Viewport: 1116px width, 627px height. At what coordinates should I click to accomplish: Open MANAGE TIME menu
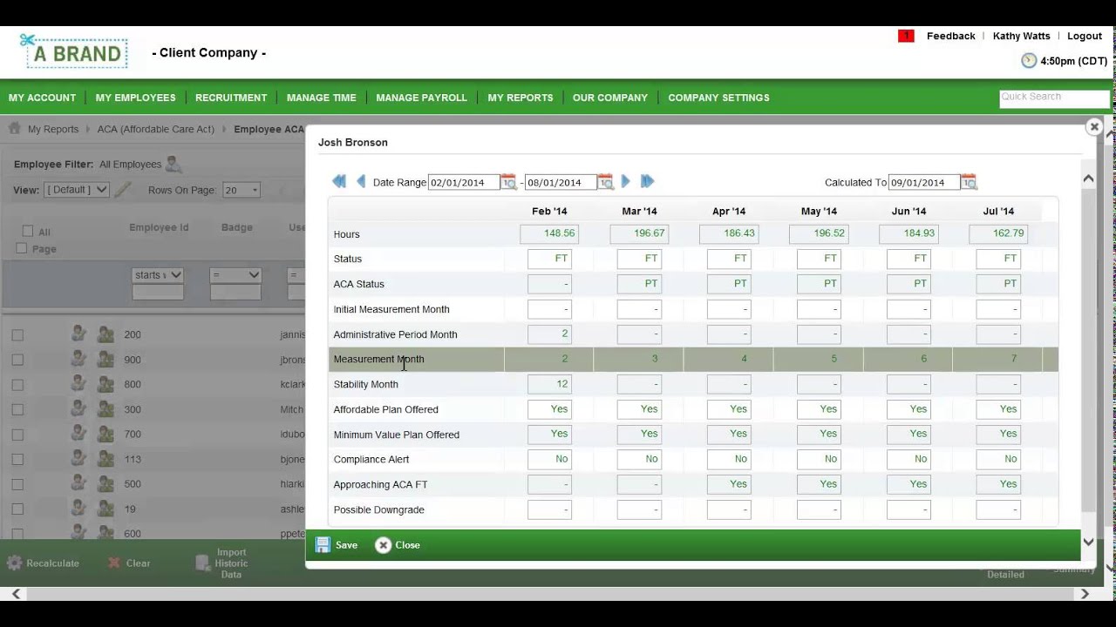pos(321,98)
